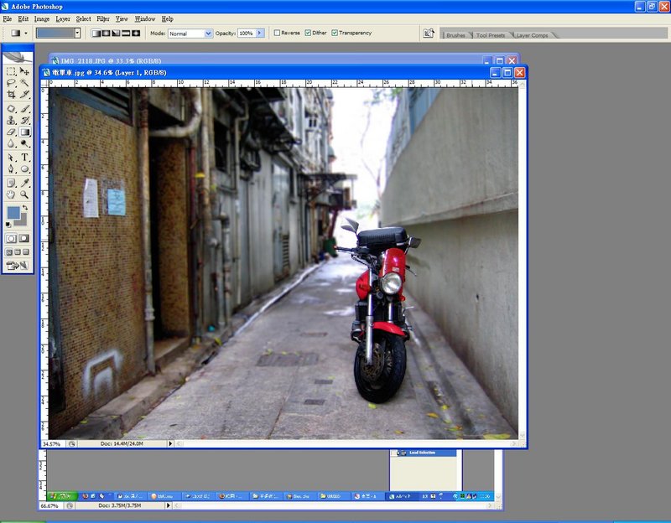Click the Layer menu
Screen dimensions: 671x523
[x=63, y=18]
